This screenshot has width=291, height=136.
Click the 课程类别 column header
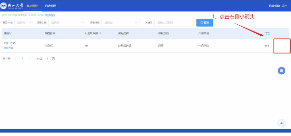point(123,33)
